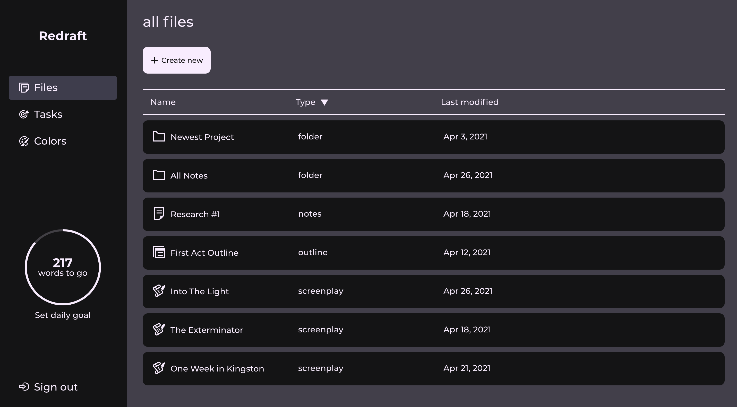Select the Tasks target icon
737x407 pixels.
tap(24, 114)
